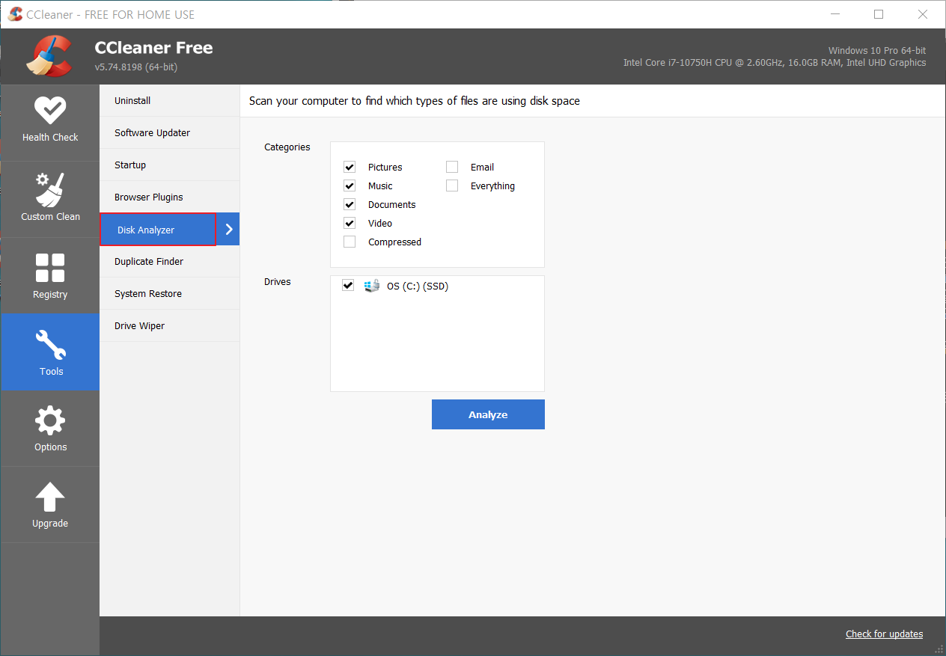Viewport: 946px width, 656px height.
Task: Open the Registry section
Action: pos(50,276)
